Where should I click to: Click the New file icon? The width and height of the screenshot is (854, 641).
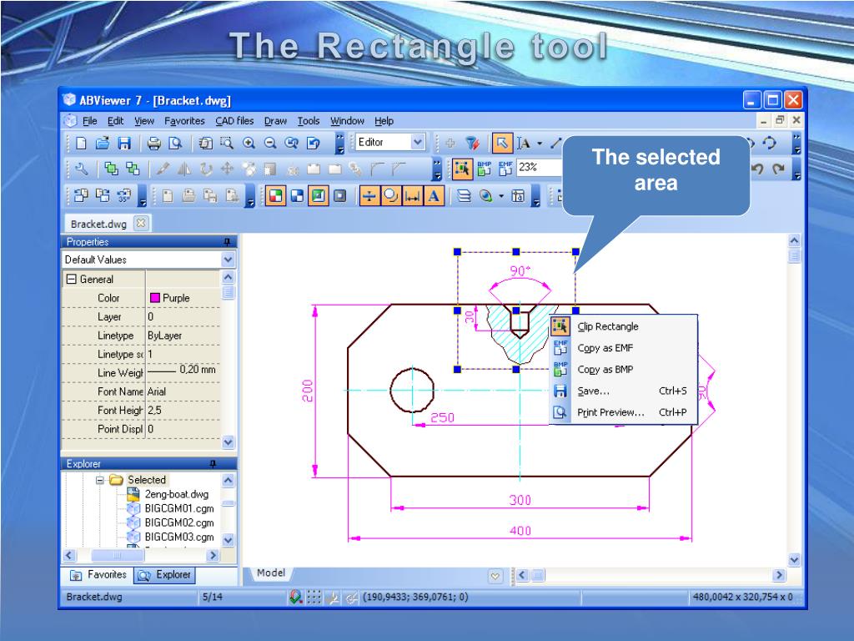[81, 144]
